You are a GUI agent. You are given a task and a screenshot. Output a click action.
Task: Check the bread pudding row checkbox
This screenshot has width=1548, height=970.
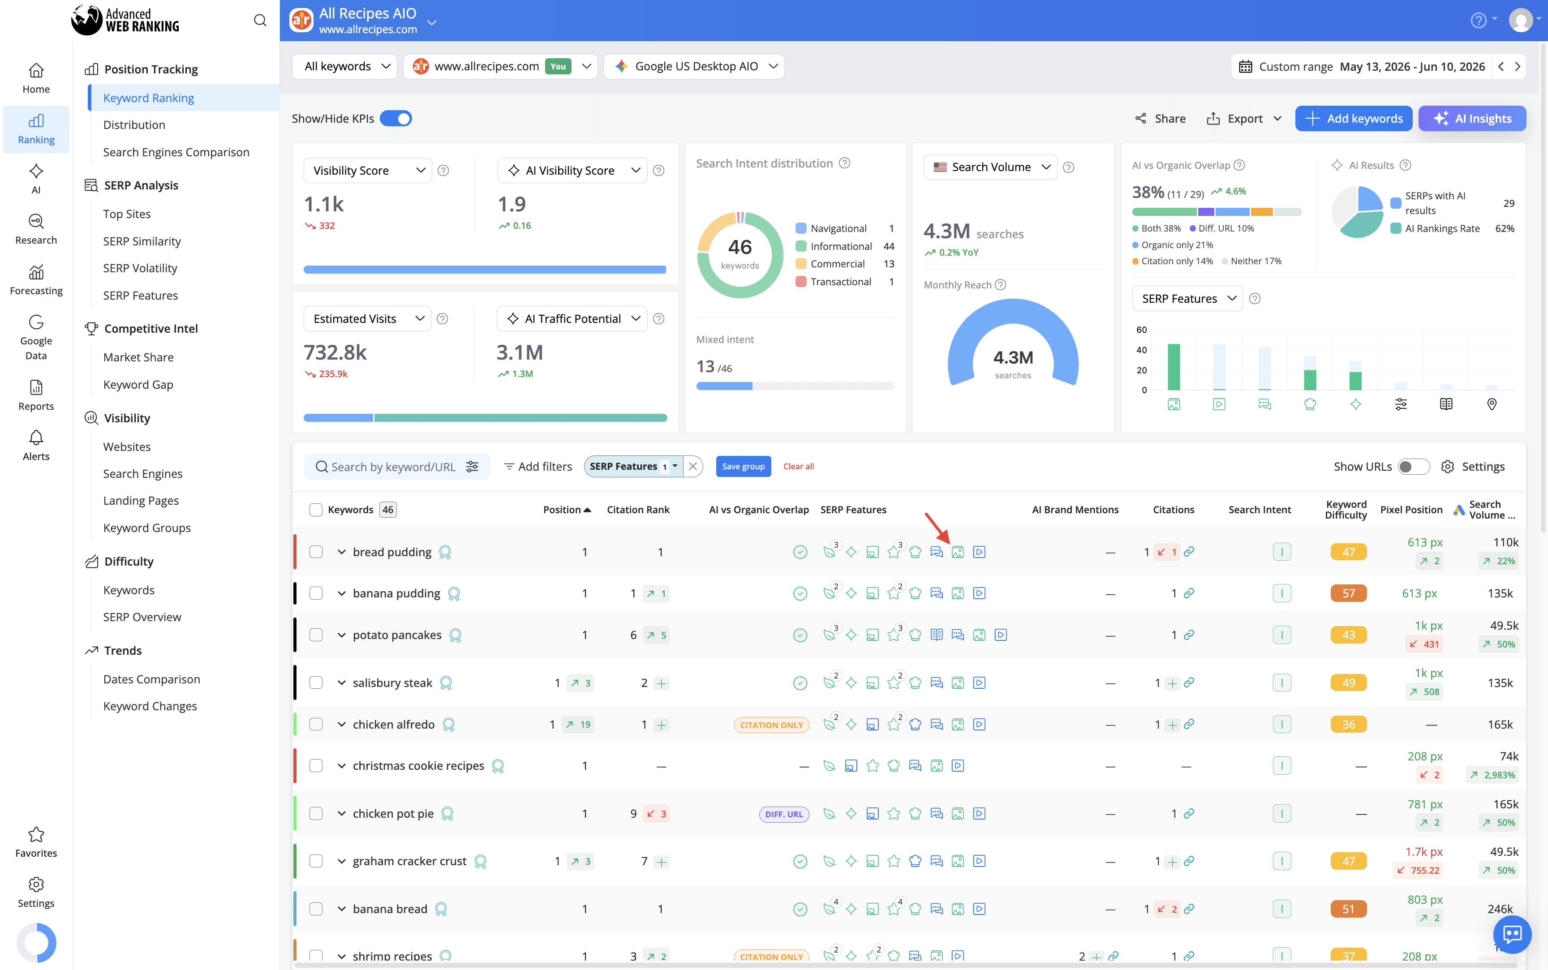pyautogui.click(x=316, y=552)
